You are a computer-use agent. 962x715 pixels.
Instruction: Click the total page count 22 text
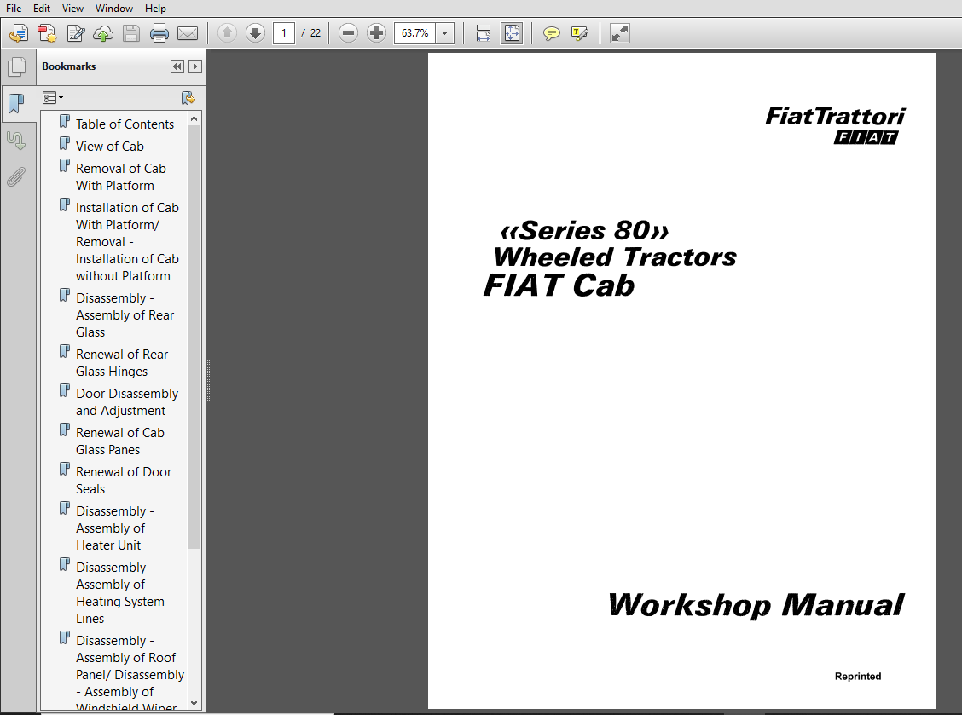[316, 33]
